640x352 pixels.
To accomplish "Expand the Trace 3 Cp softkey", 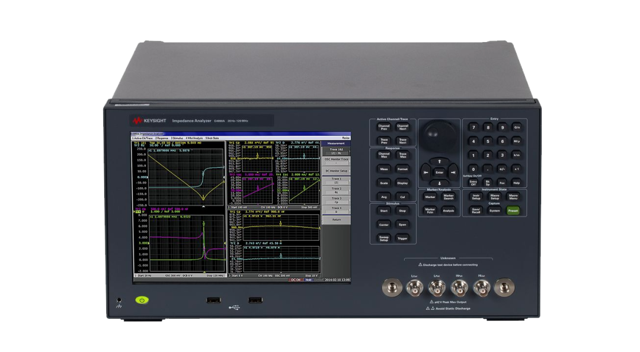I will point(336,200).
